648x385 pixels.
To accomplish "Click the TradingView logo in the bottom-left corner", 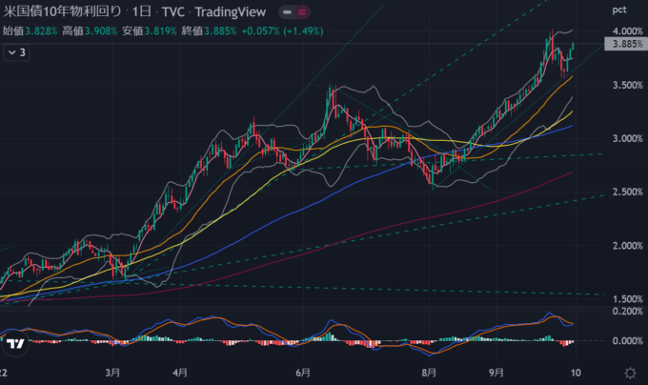I will 14,344.
